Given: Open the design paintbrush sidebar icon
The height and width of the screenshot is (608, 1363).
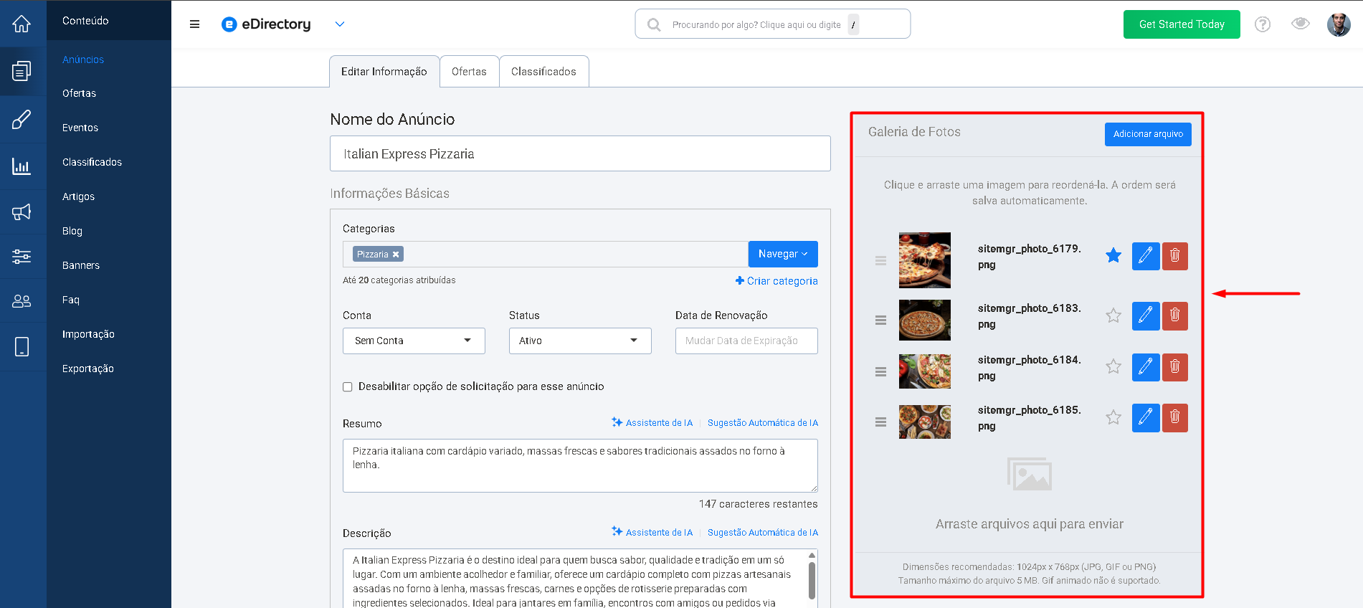Looking at the screenshot, I should 22,119.
